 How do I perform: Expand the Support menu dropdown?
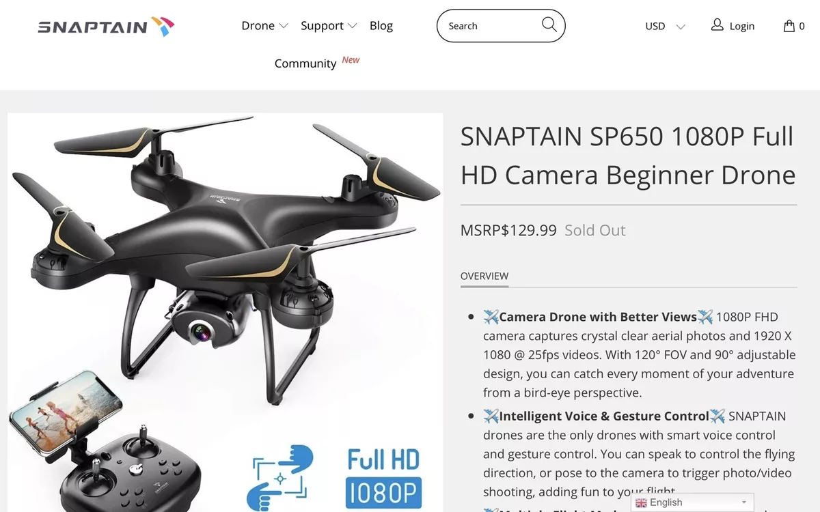point(329,26)
